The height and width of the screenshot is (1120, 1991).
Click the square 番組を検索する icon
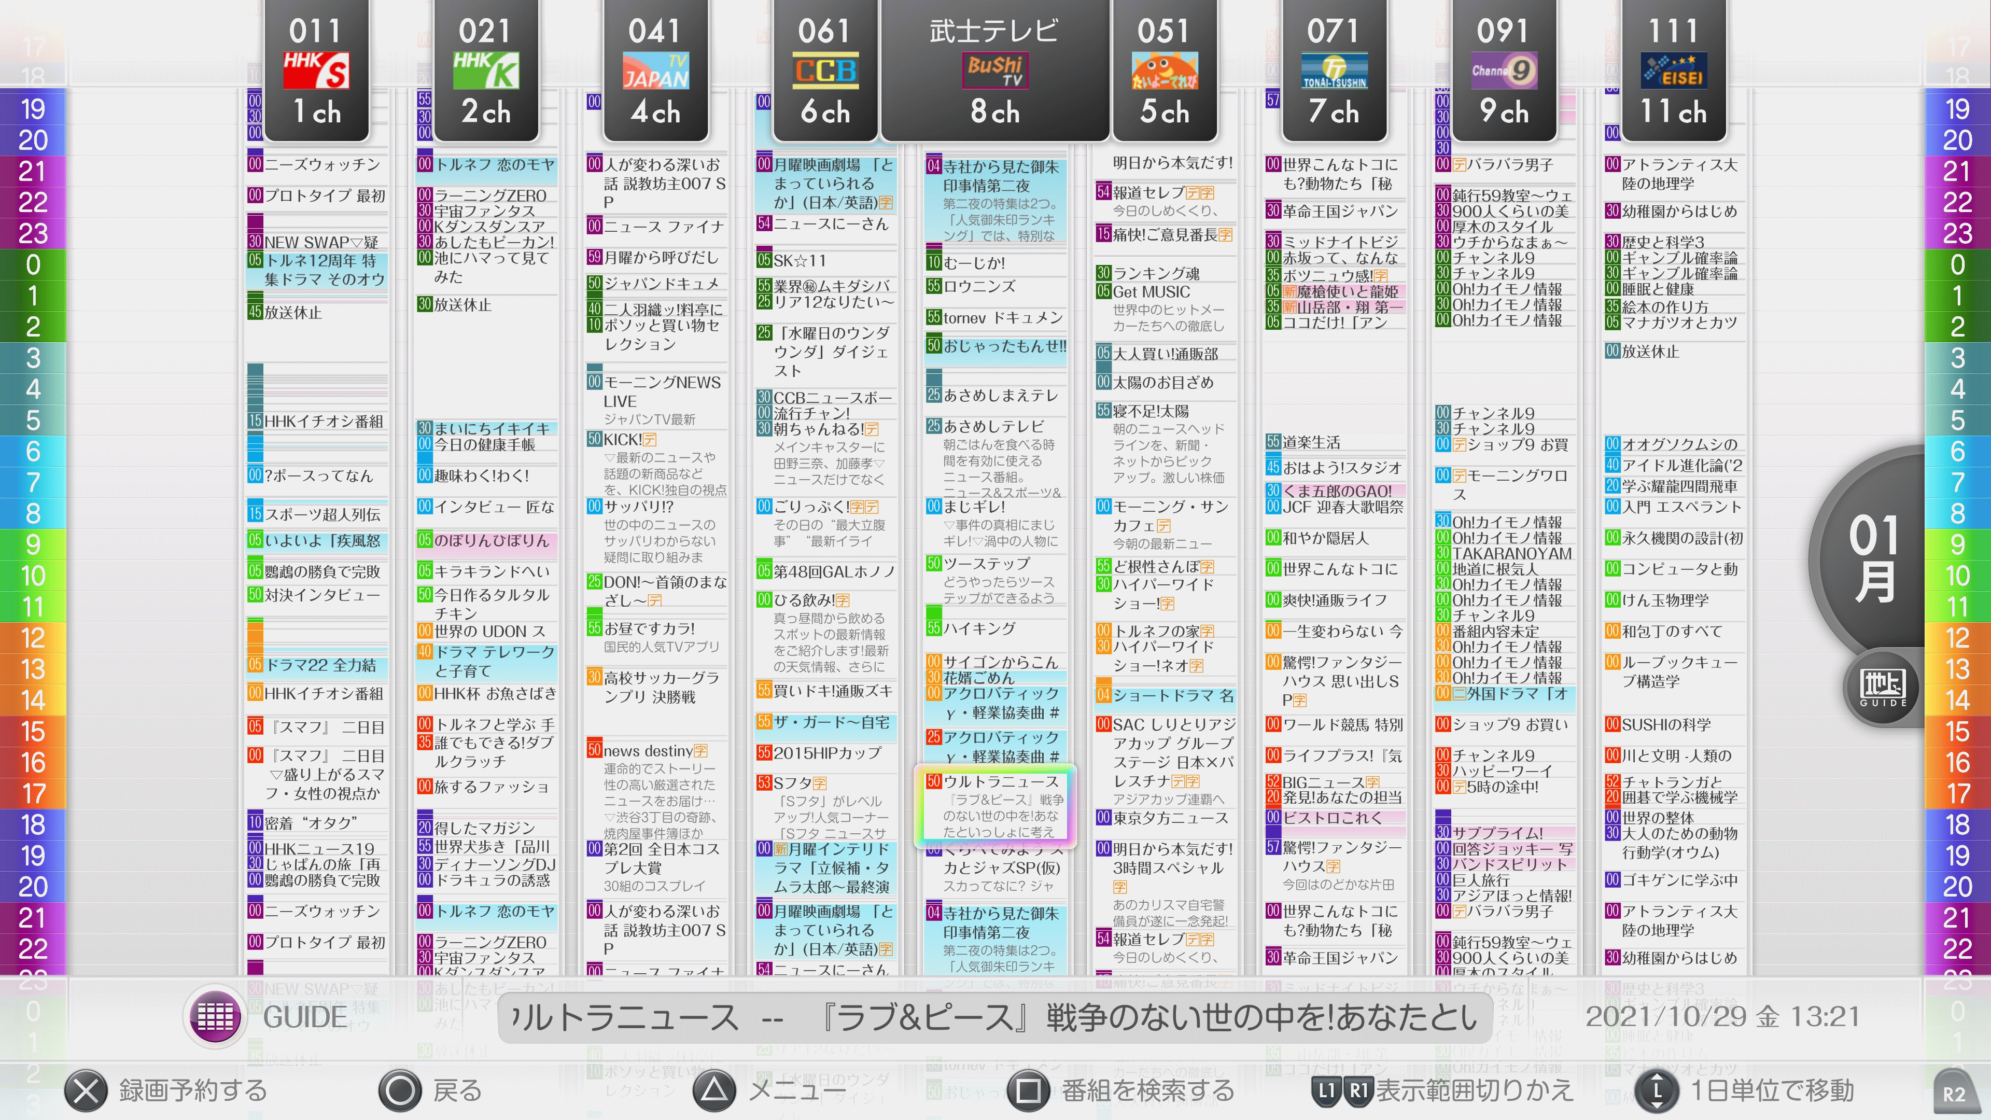point(1028,1090)
